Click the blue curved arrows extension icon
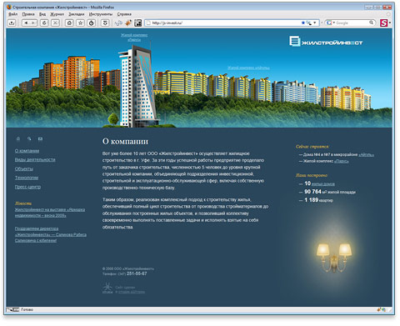 [x=118, y=23]
